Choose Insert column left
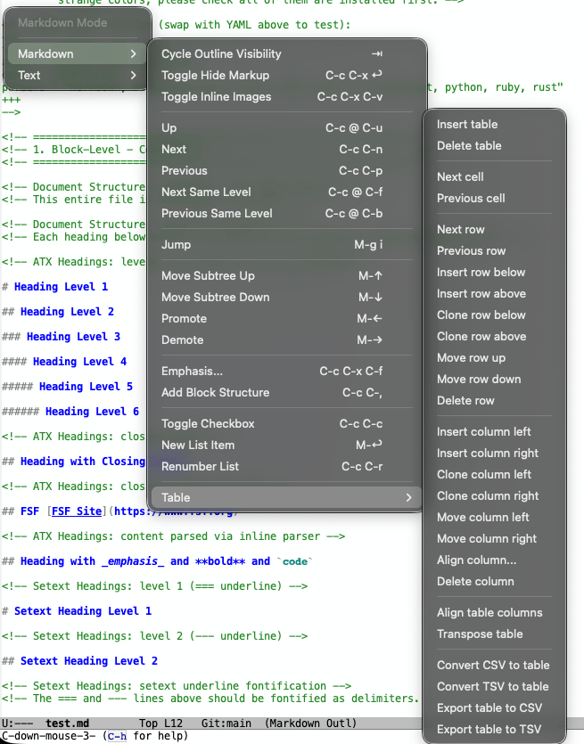Screen dimensions: 584x744 [494, 431]
